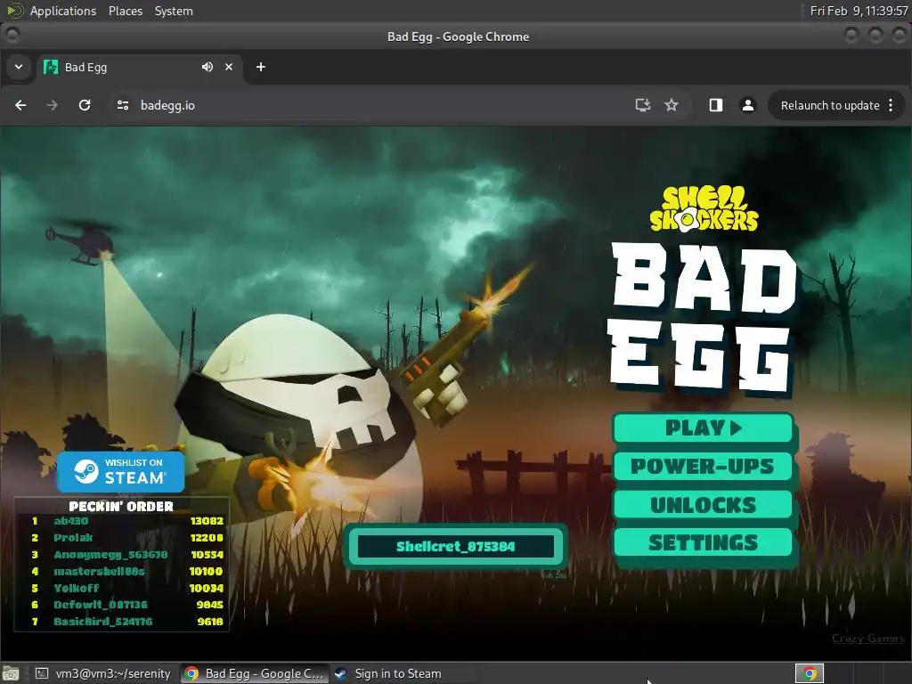Open Chrome three-dot menu
Image resolution: width=912 pixels, height=684 pixels.
pyautogui.click(x=891, y=105)
